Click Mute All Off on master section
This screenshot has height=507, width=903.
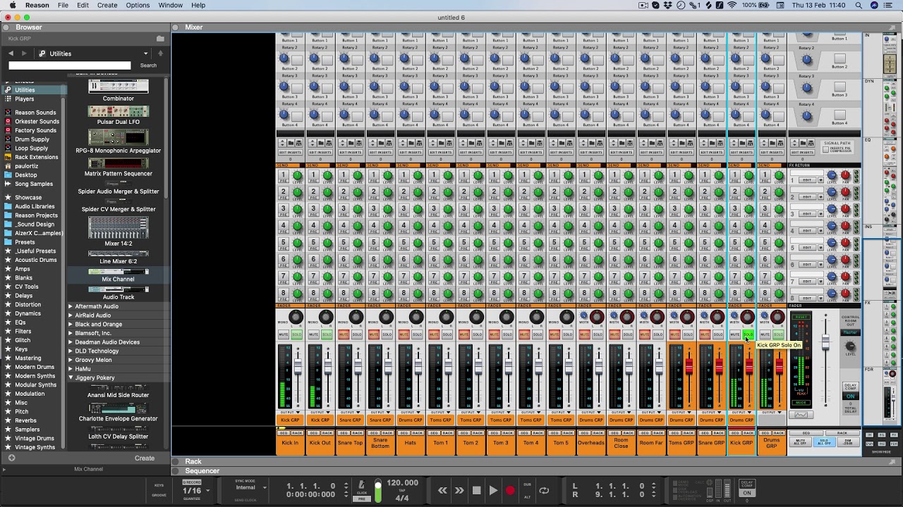800,442
